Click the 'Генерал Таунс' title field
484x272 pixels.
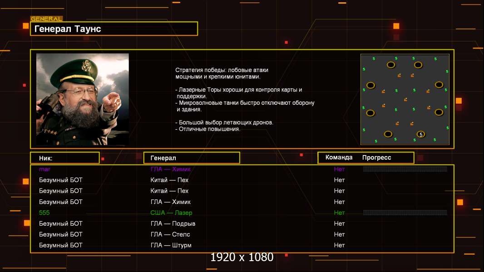[x=114, y=29]
